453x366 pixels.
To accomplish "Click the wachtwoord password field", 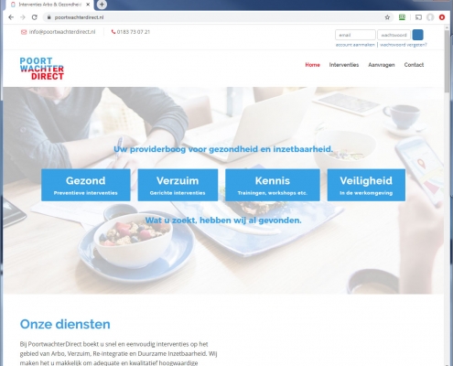I will click(394, 35).
